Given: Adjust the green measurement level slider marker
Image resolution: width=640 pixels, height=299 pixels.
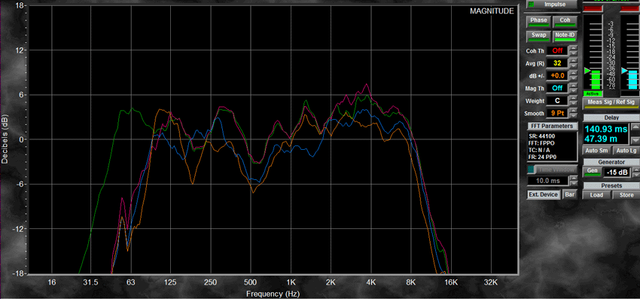Looking at the screenshot, I should point(587,71).
